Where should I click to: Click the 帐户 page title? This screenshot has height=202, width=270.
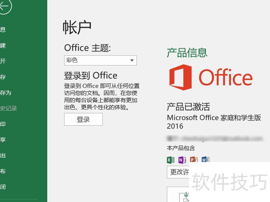[77, 27]
